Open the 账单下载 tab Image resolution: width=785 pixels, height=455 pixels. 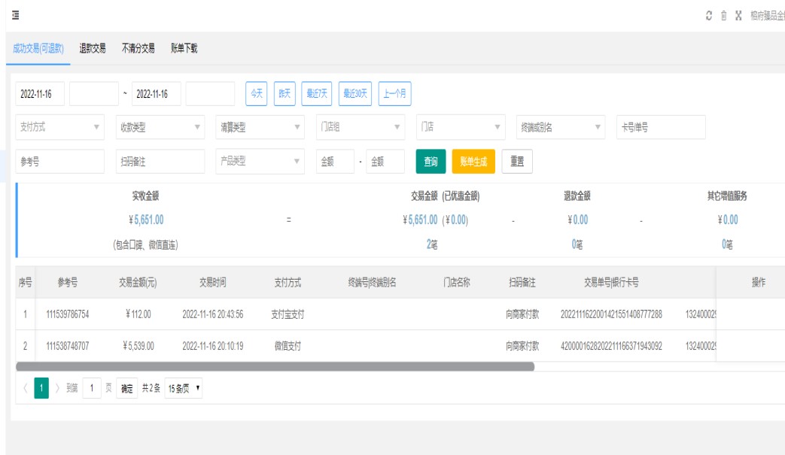184,48
